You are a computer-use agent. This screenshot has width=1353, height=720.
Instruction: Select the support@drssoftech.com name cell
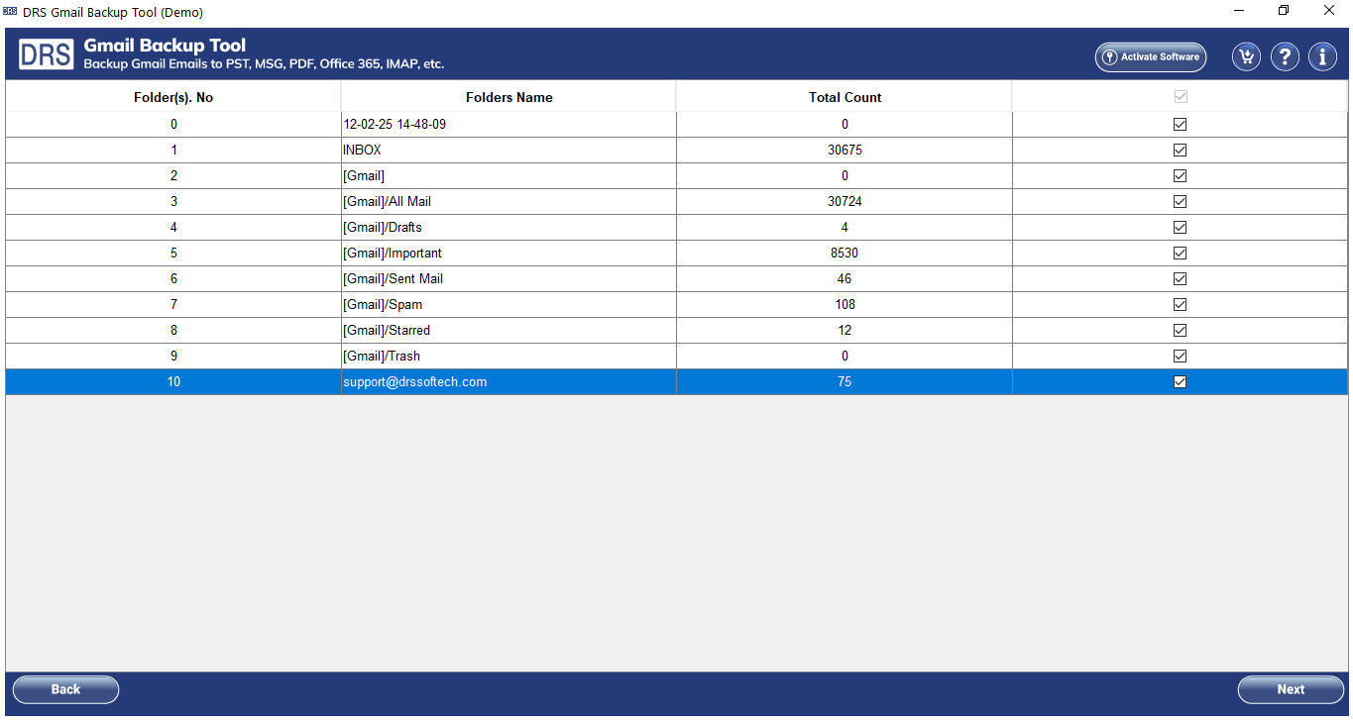pos(508,382)
